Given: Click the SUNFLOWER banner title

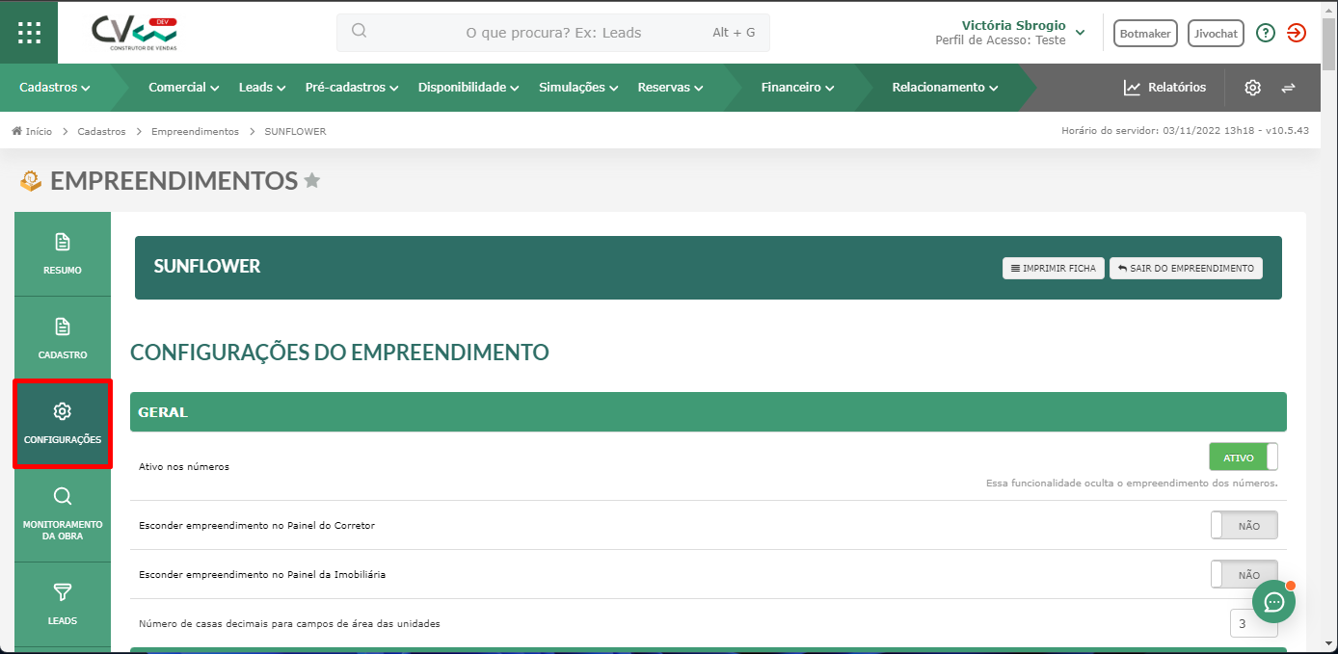Looking at the screenshot, I should click(x=207, y=267).
